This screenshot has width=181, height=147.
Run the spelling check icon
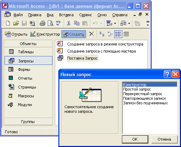coord(59,23)
